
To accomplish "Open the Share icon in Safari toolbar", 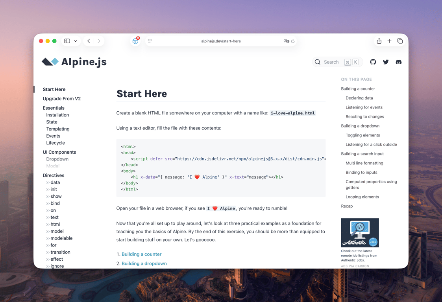I will (x=379, y=41).
